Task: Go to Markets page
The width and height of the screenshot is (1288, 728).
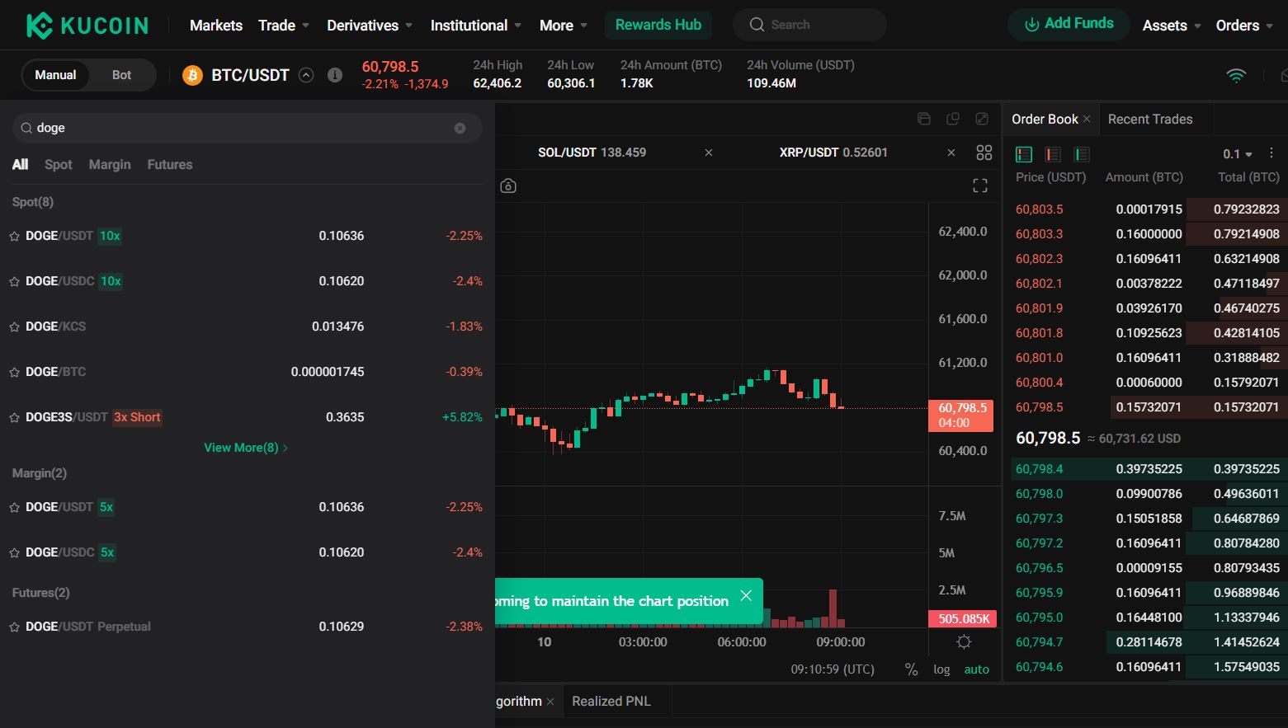Action: click(x=216, y=26)
